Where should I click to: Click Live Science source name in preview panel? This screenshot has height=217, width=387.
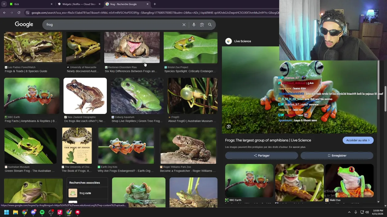242,41
